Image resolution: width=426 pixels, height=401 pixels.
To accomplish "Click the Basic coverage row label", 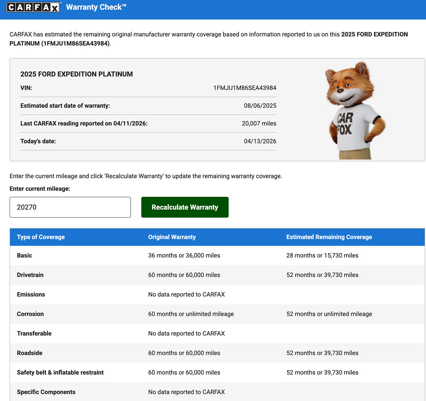I will coord(24,255).
